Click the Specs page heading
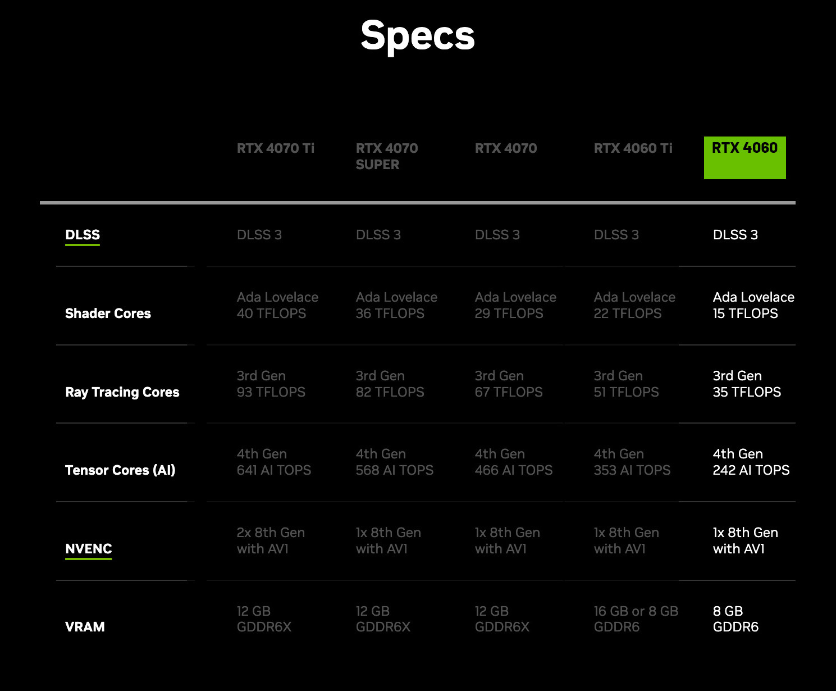This screenshot has height=691, width=836. (418, 36)
